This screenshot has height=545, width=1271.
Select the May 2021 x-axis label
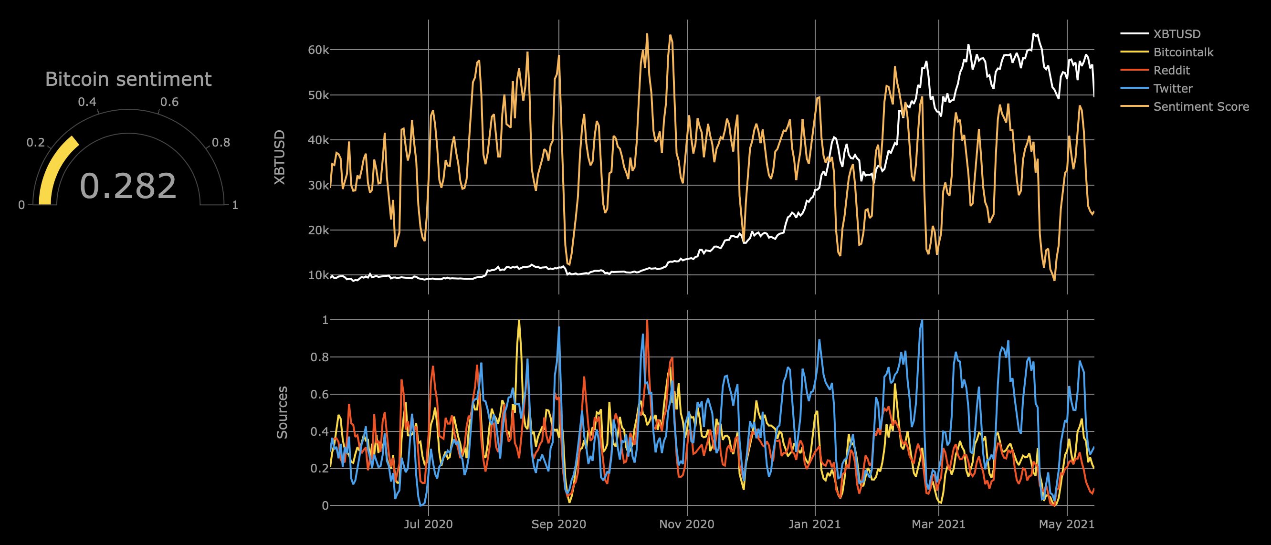(x=1067, y=524)
